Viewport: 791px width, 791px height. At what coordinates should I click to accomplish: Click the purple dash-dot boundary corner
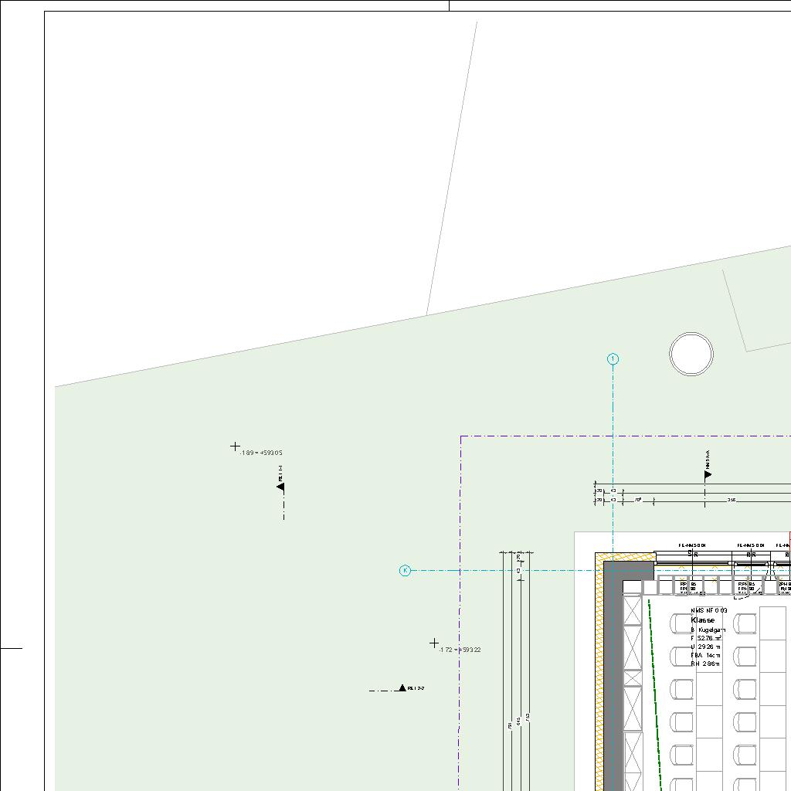click(x=461, y=437)
